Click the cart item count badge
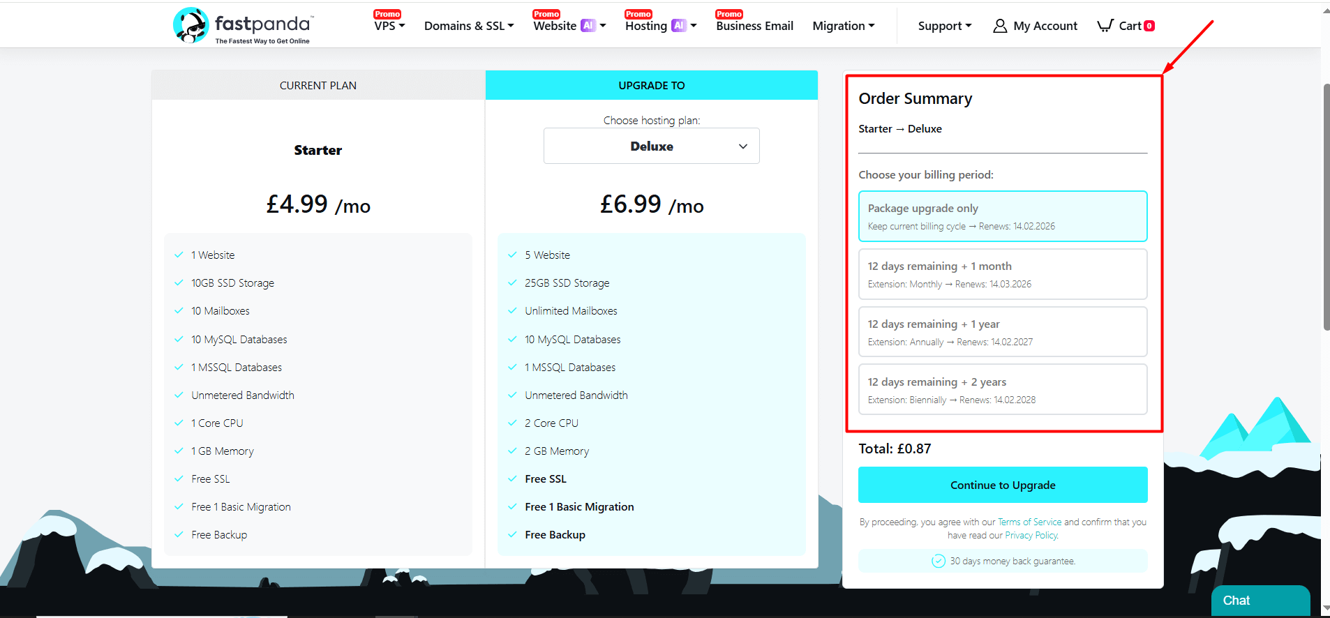The height and width of the screenshot is (618, 1330). coord(1149,26)
